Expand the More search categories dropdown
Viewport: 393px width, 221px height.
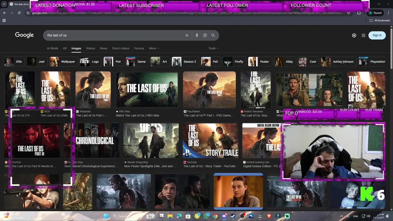click(x=154, y=48)
